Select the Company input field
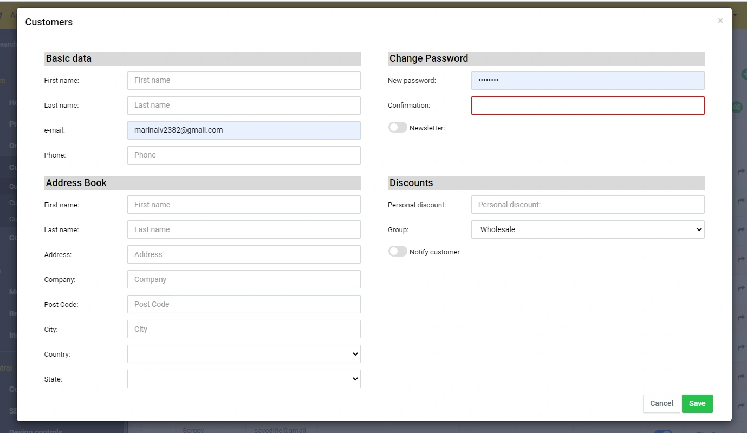The image size is (747, 433). point(244,279)
